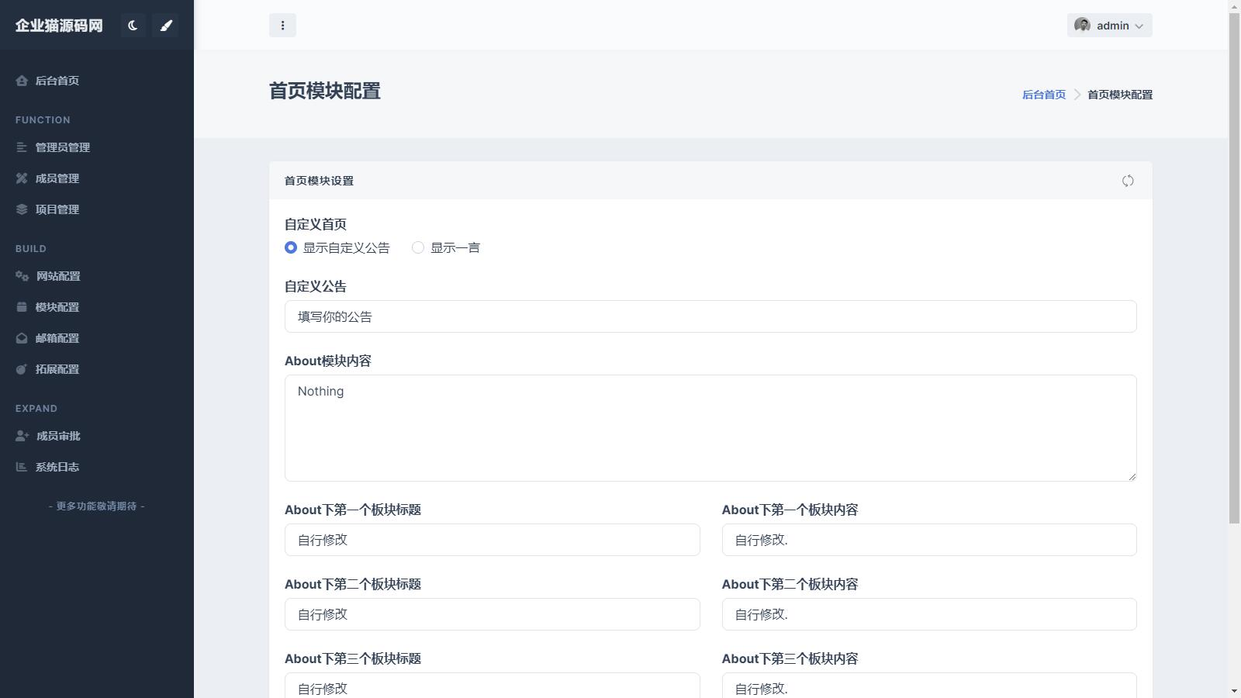Click the paintbrush theme icon

point(165,26)
